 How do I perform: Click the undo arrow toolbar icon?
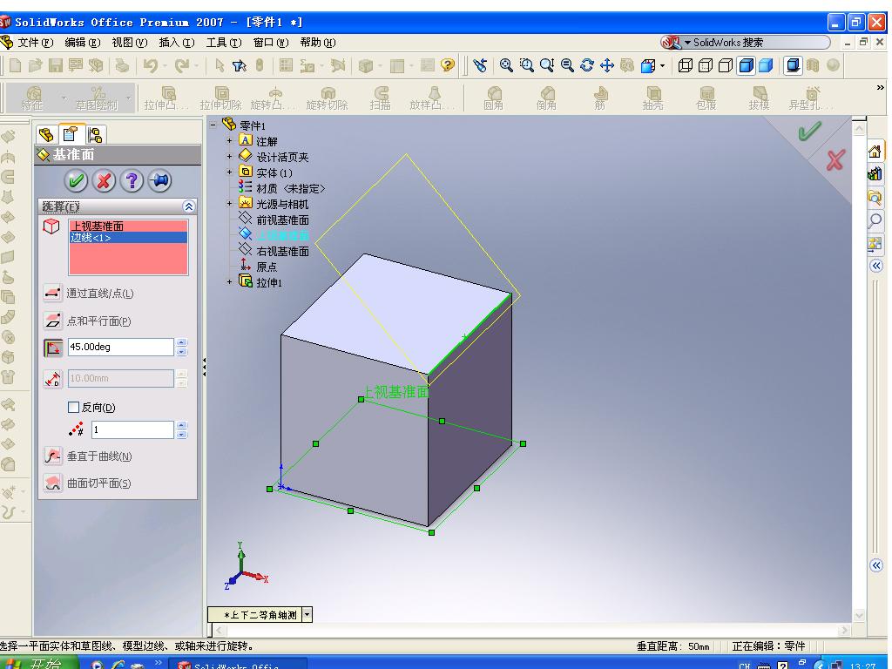pyautogui.click(x=151, y=65)
